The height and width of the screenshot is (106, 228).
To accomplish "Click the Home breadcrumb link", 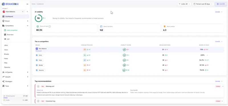I will 33,4.
